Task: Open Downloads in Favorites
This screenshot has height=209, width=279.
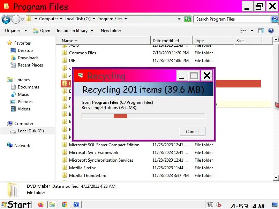Action: click(x=28, y=58)
